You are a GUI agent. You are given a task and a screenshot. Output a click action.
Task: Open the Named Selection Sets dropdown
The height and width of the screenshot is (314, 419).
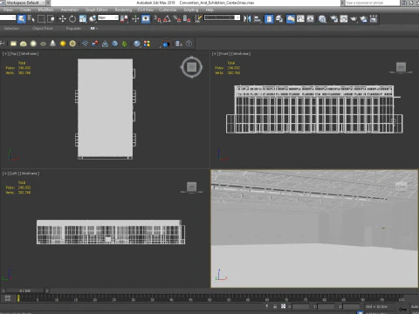point(222,17)
